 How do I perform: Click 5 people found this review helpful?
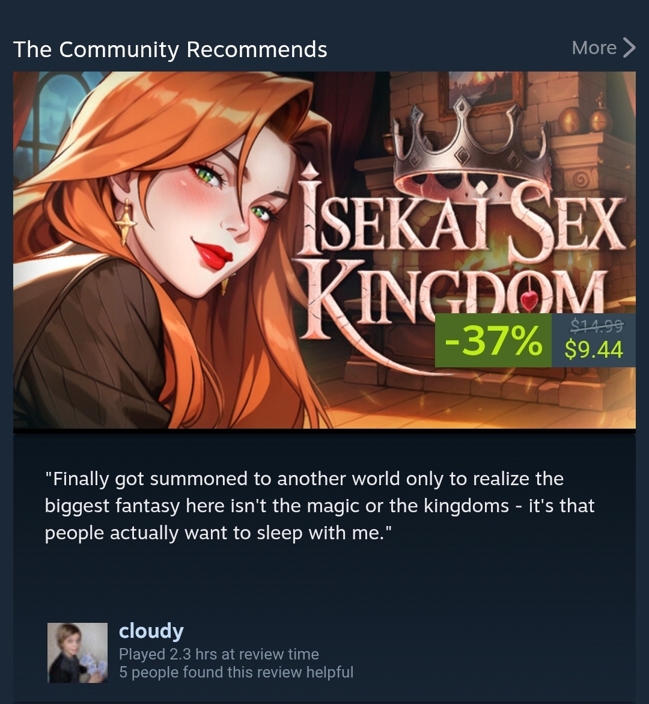point(236,672)
